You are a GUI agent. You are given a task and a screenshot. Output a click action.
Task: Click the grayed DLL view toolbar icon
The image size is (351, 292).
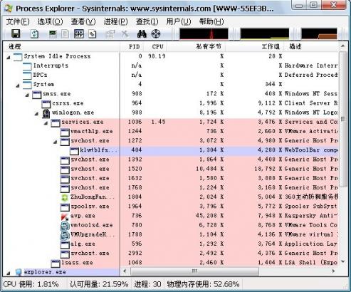(x=65, y=34)
